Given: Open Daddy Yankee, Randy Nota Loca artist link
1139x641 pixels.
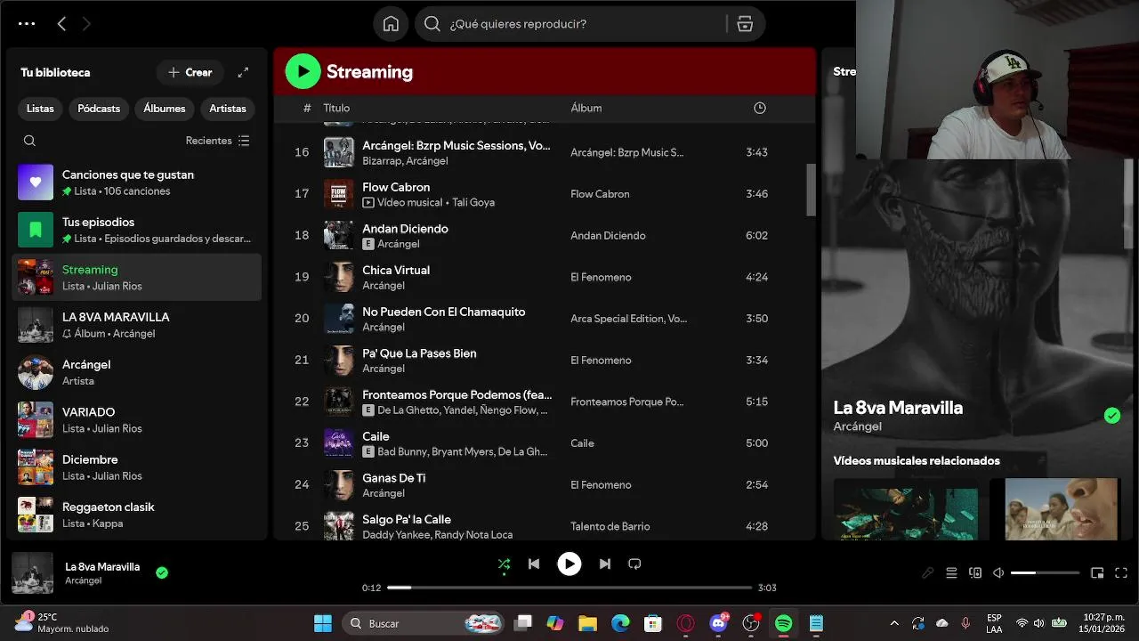Looking at the screenshot, I should pyautogui.click(x=437, y=535).
